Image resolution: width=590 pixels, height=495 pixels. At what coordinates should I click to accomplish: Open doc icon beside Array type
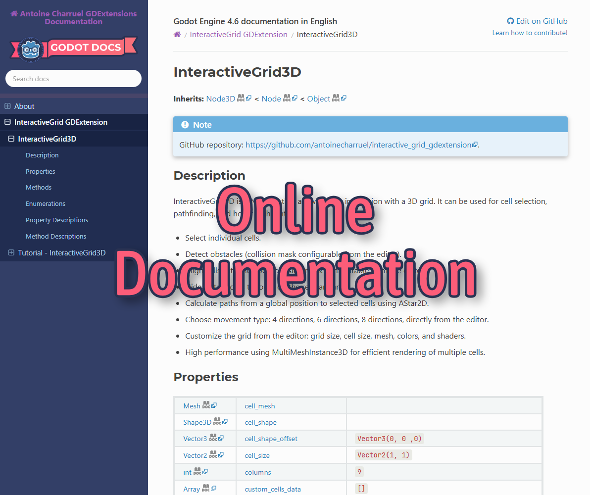click(x=205, y=488)
